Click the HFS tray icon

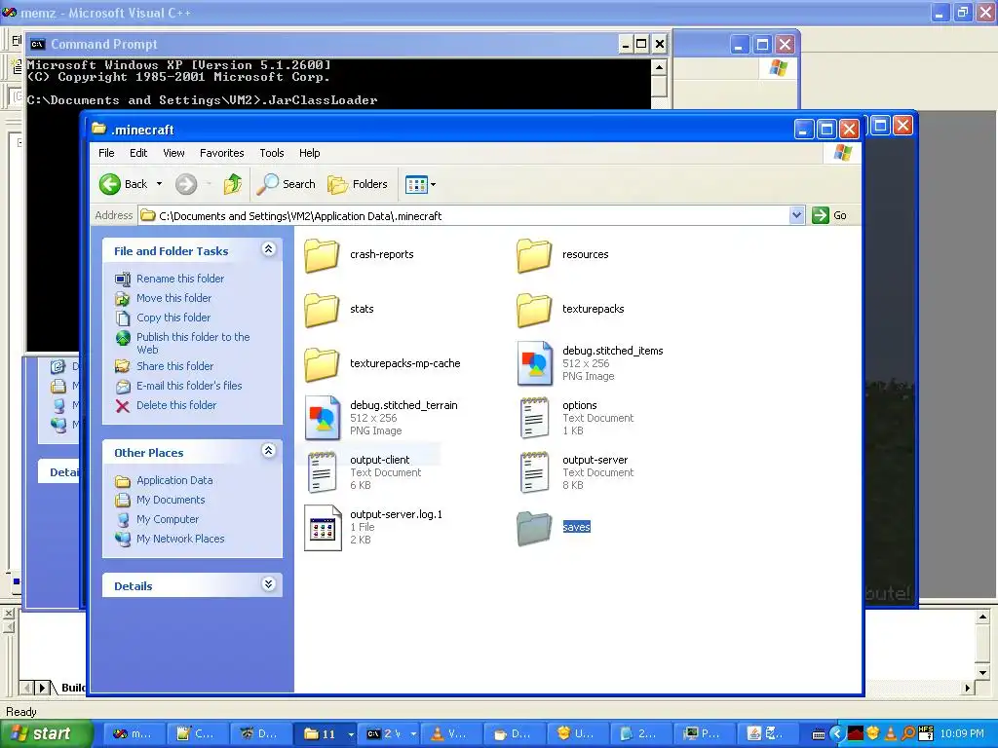926,733
